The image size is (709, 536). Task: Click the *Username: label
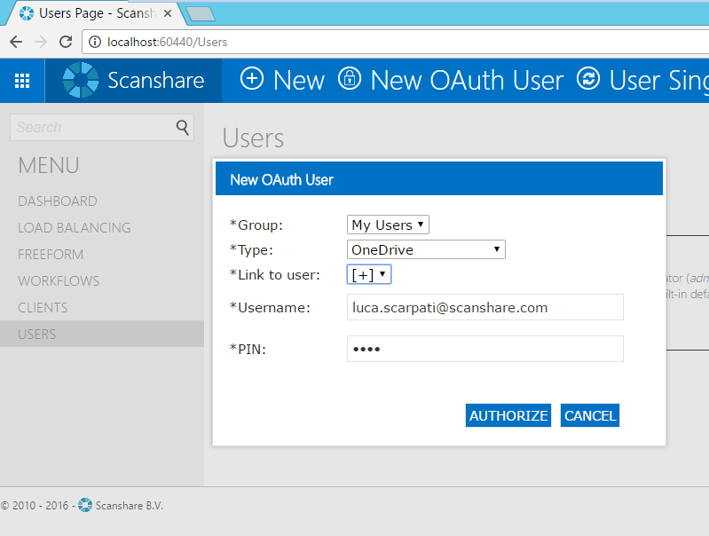270,308
